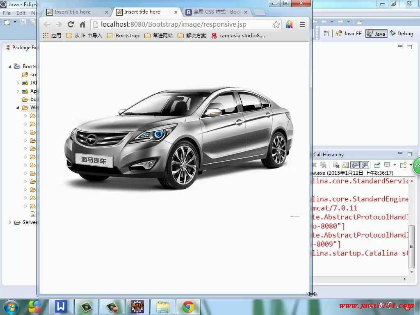The height and width of the screenshot is (315, 420).
Task: Switch to the Bootstrap CSS docs tab
Action: click(213, 12)
